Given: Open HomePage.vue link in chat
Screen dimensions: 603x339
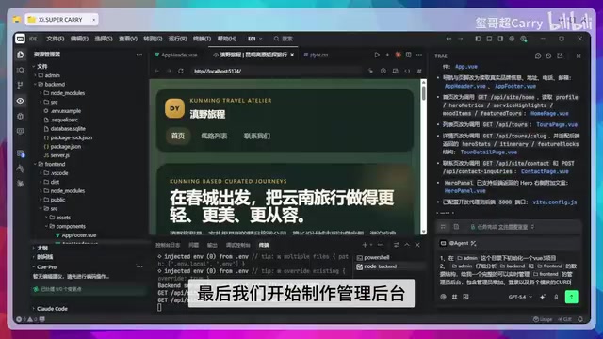Looking at the screenshot, I should tap(549, 113).
